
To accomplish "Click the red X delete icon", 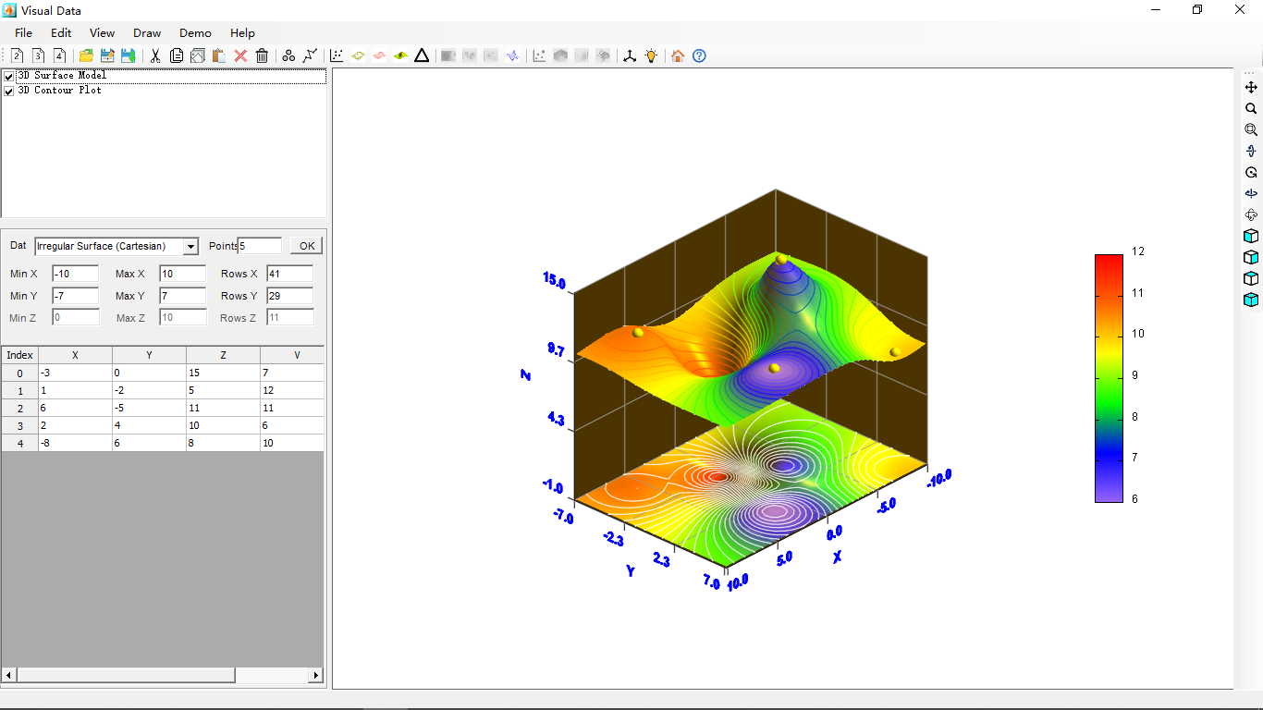I will [x=240, y=56].
